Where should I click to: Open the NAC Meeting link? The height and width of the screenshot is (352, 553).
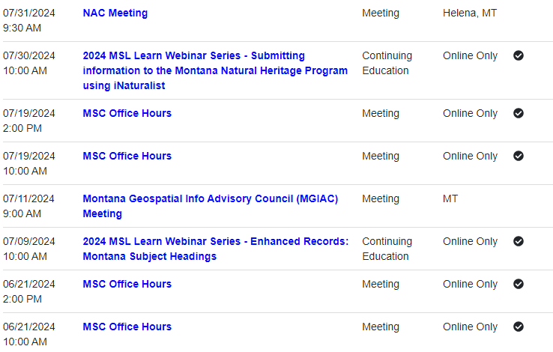point(115,13)
